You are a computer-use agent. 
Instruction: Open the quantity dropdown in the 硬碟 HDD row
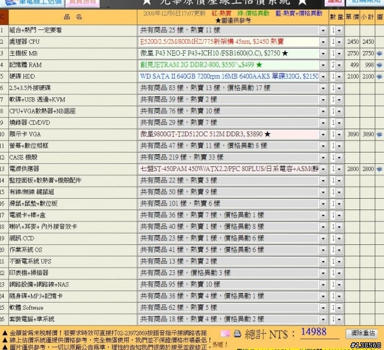[x=336, y=76]
